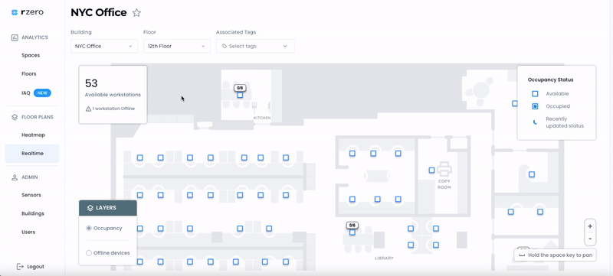Screen dimensions: 613x276
Task: Click the Admin person icon
Action: coord(15,177)
